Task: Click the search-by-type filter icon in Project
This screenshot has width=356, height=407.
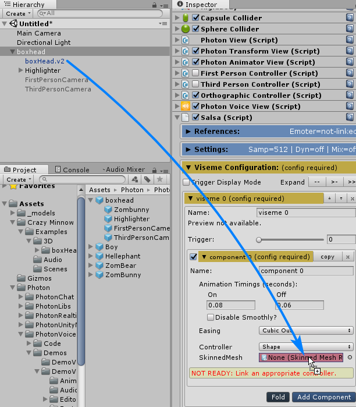Action: point(135,179)
